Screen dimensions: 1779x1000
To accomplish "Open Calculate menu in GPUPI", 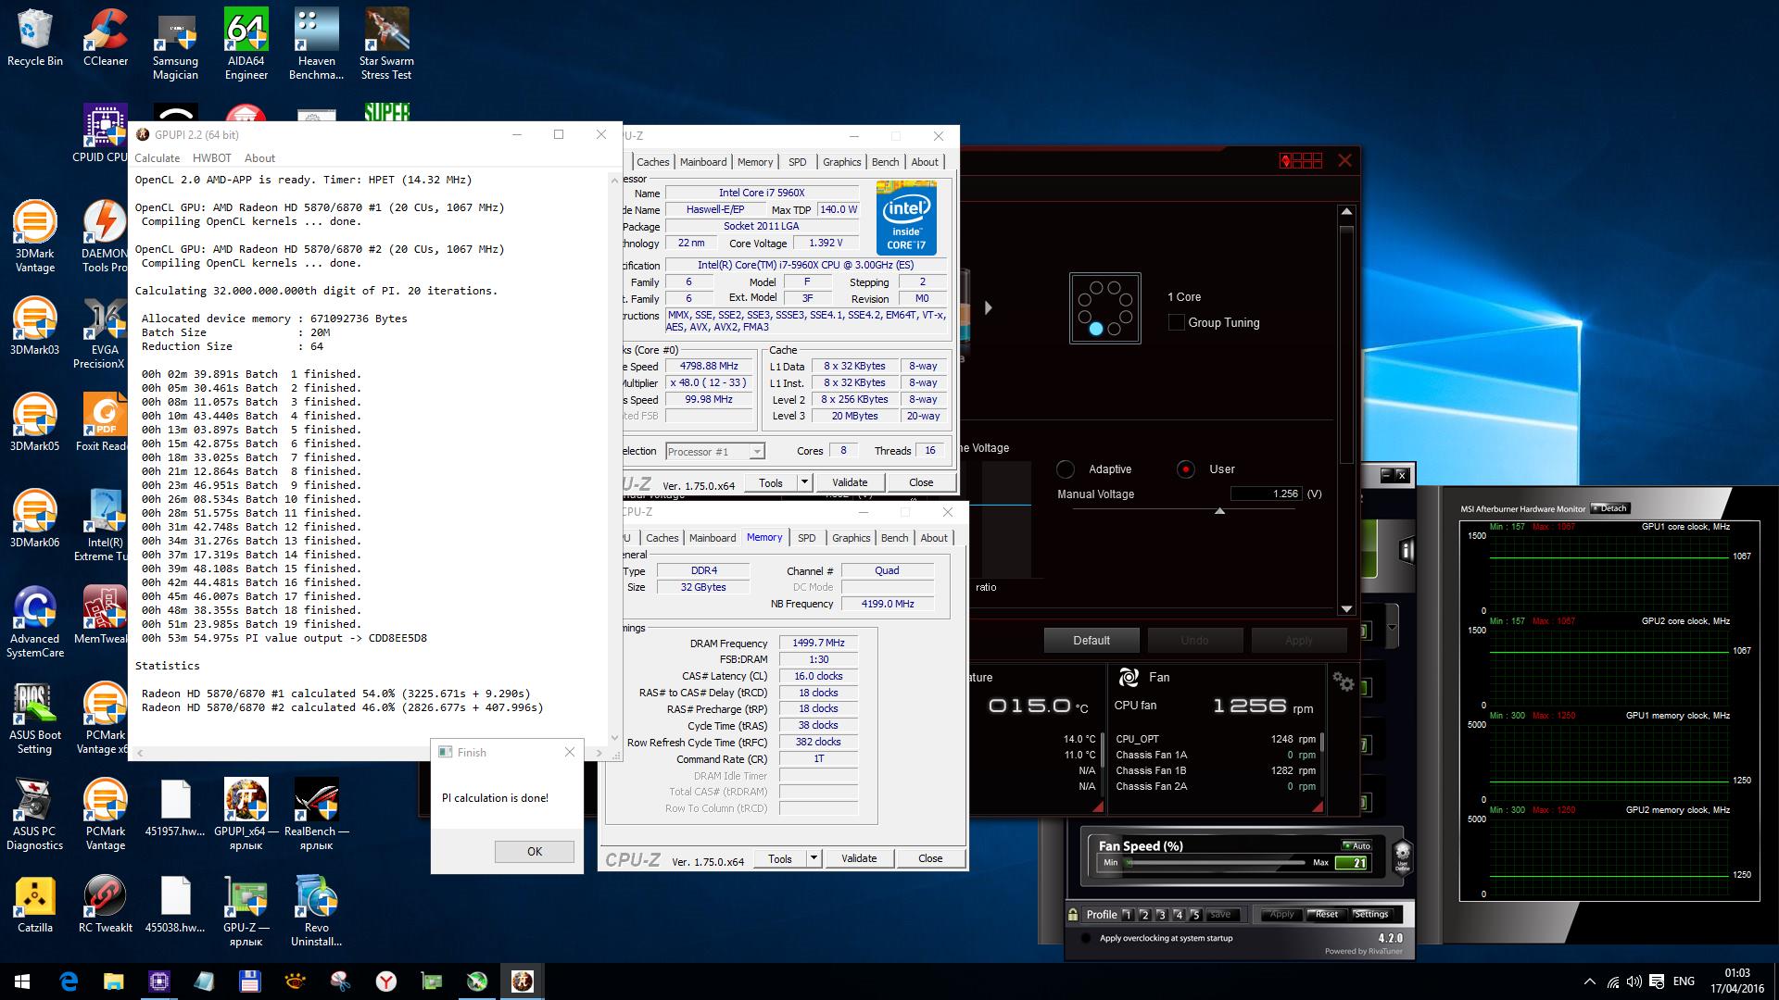I will tap(157, 158).
